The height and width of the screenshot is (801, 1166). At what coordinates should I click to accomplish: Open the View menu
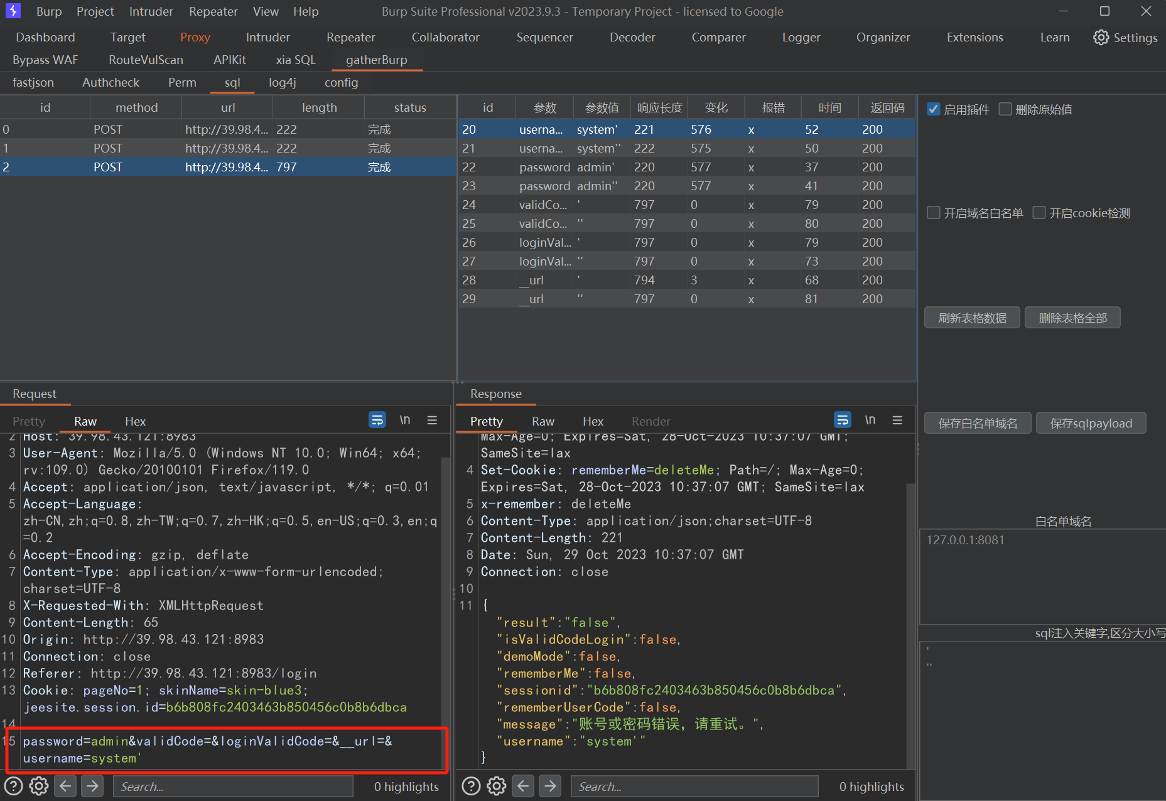click(266, 11)
